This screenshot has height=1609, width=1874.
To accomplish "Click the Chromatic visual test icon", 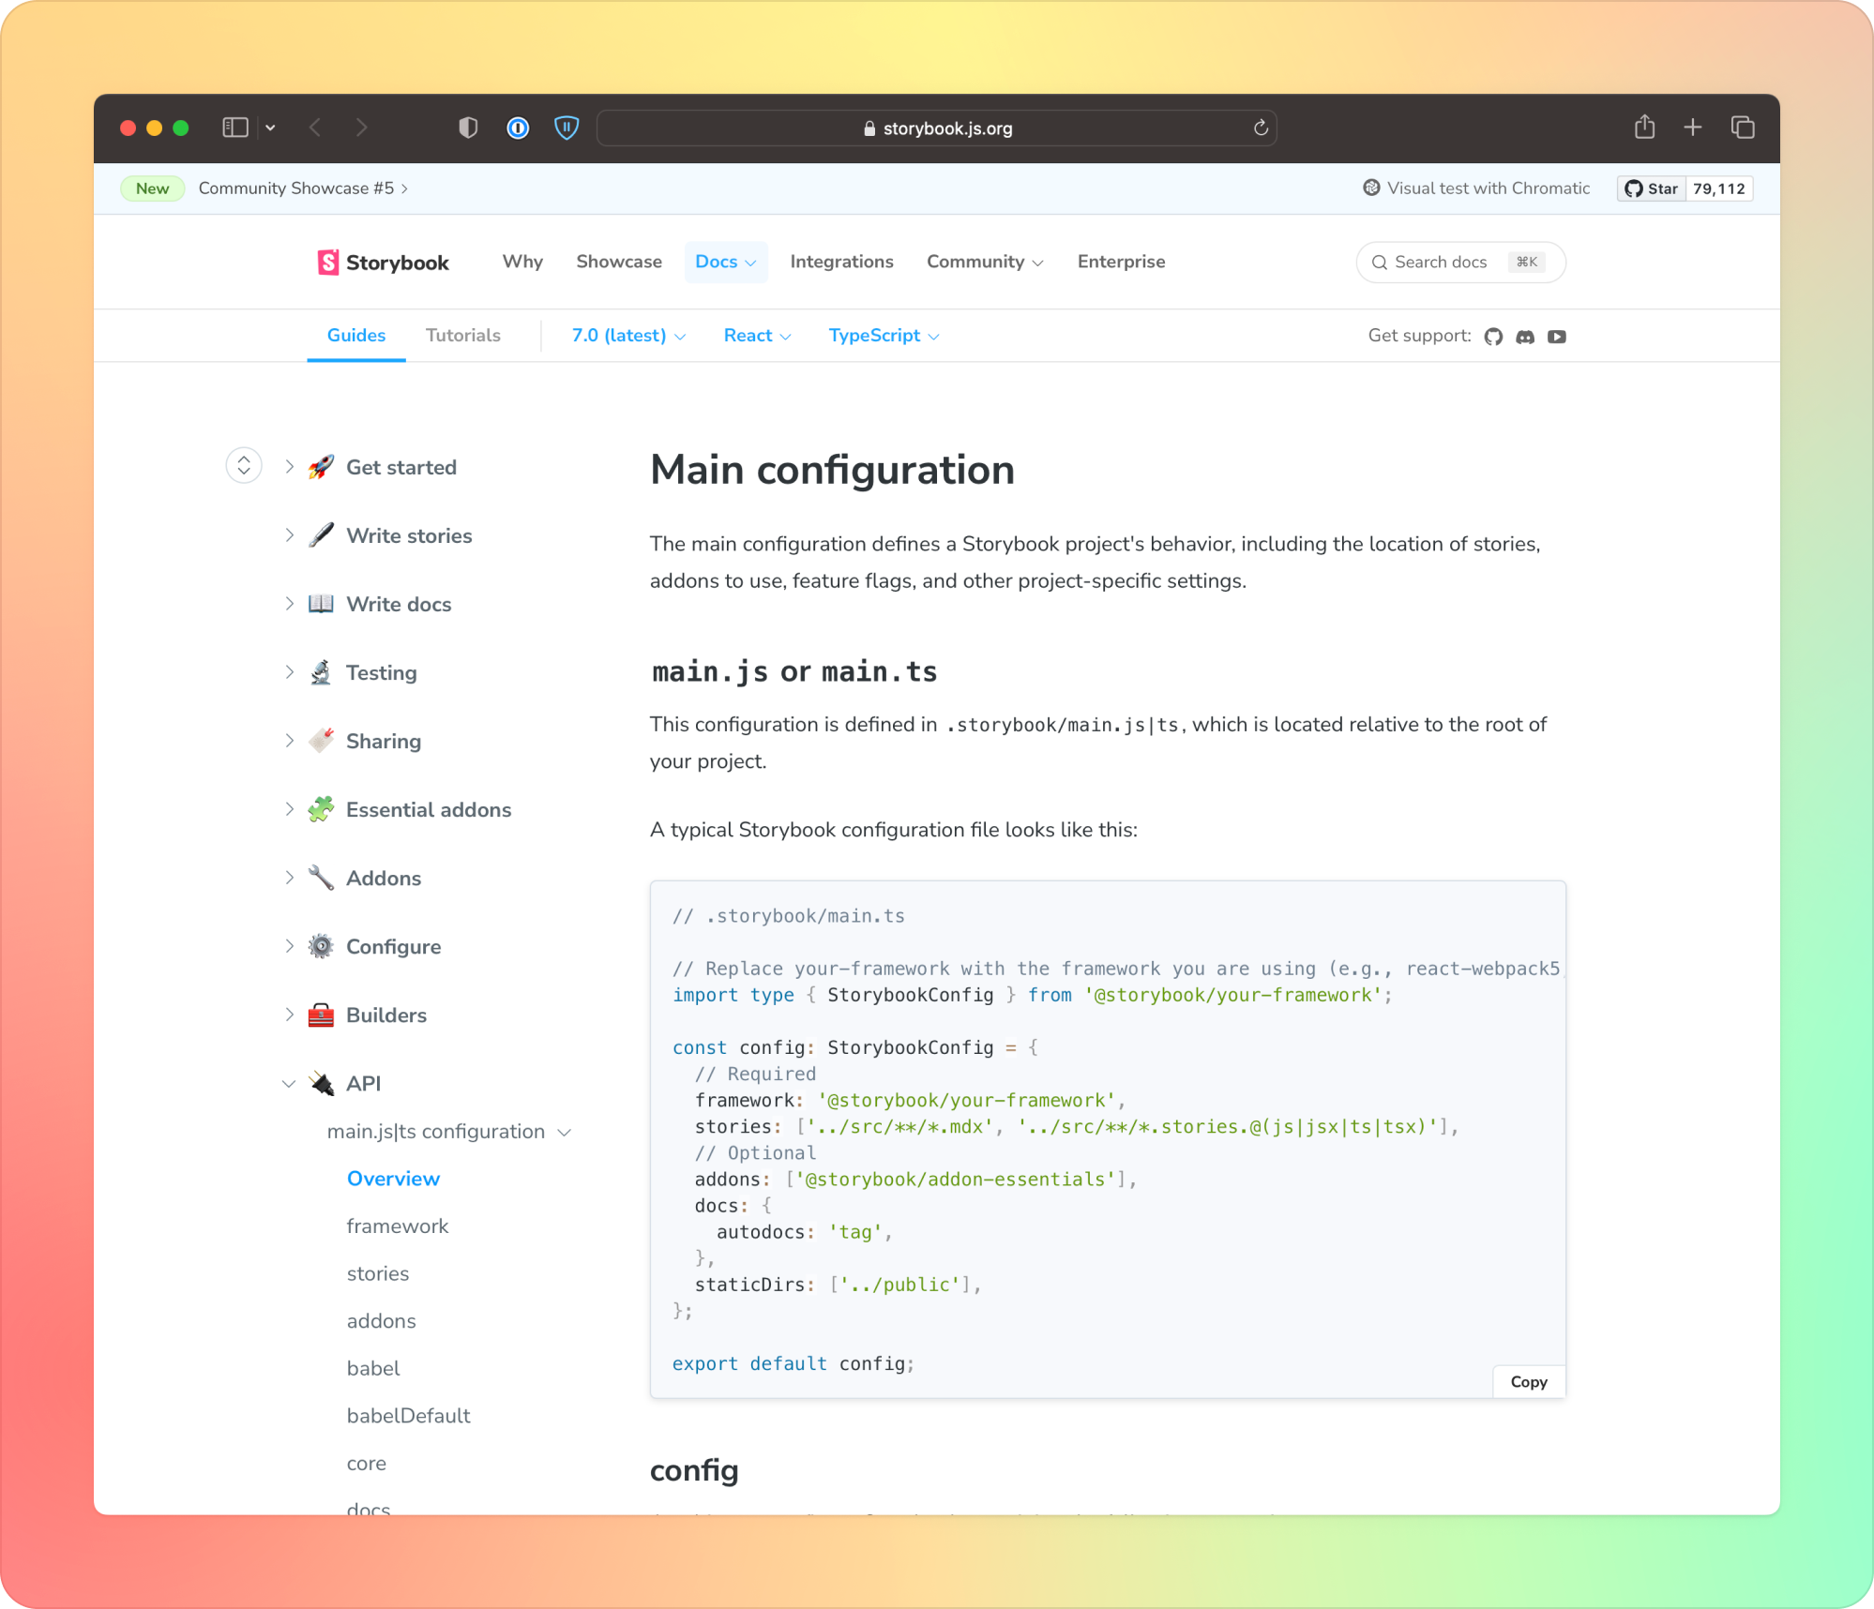I will point(1372,188).
